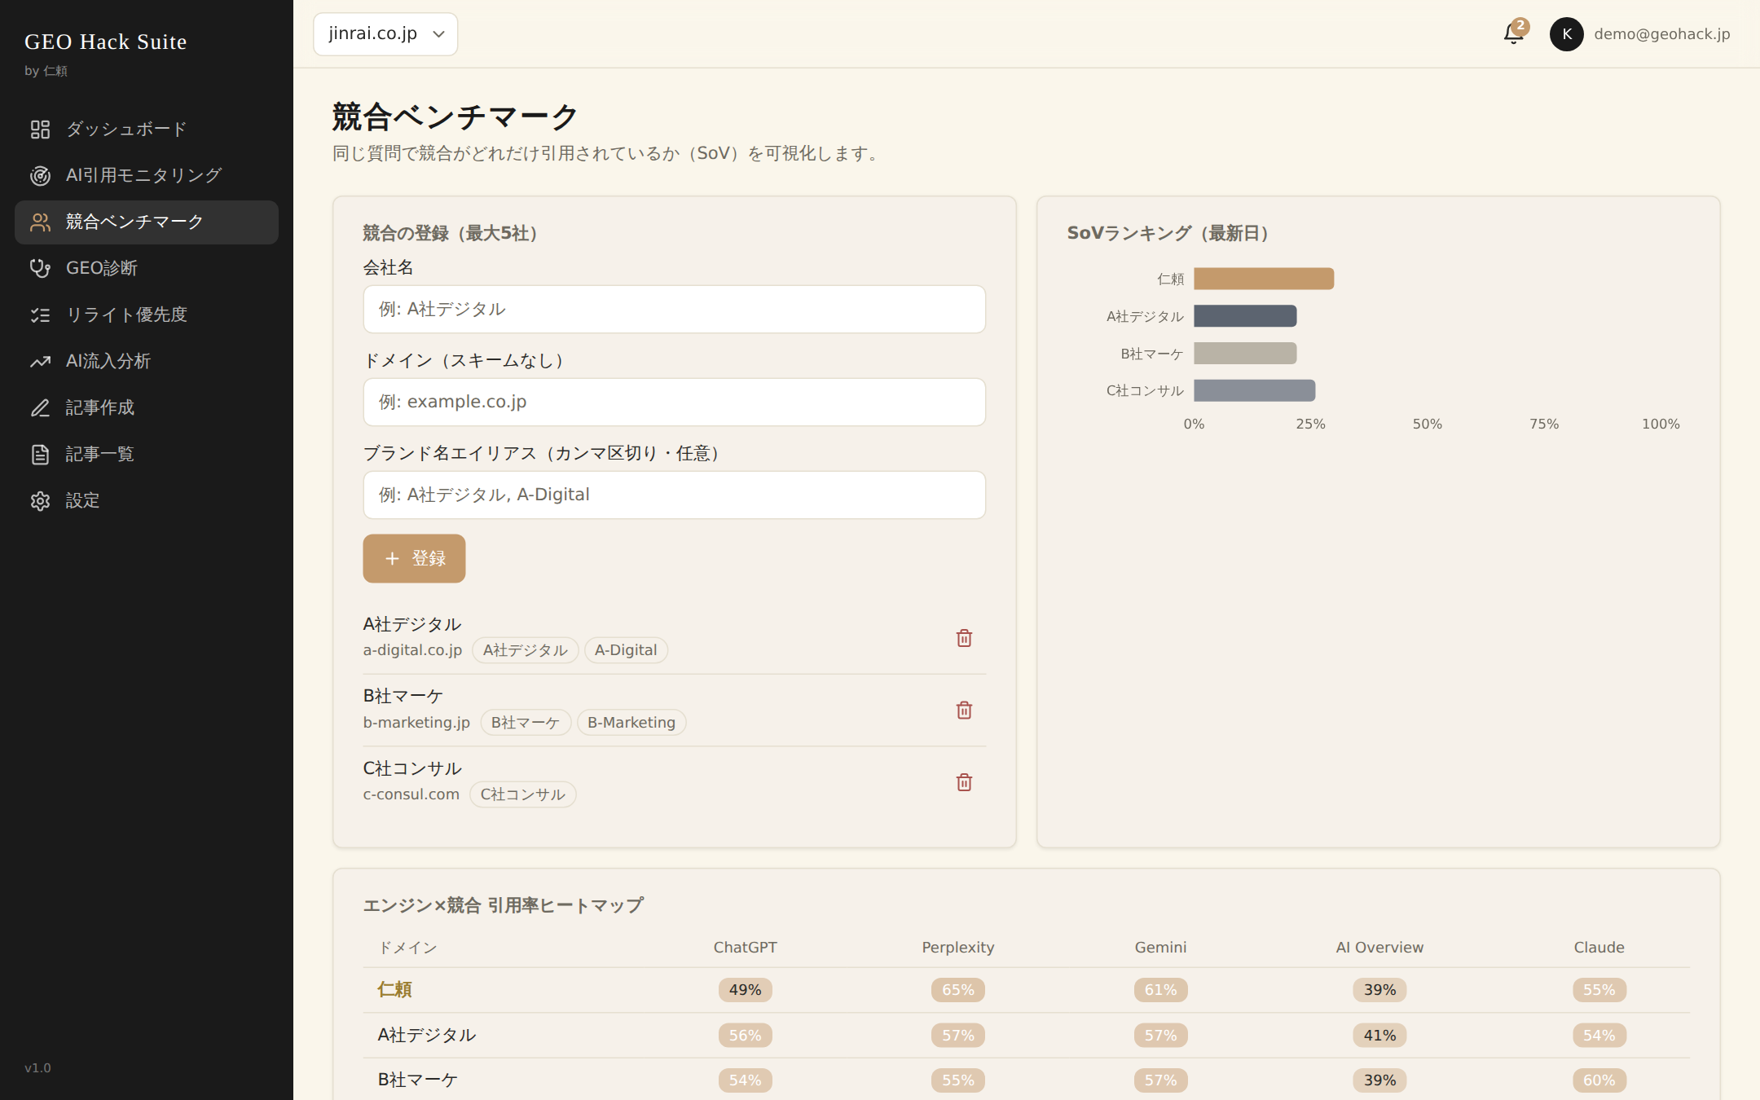Click the AI引用モニタリング target icon
Image resolution: width=1760 pixels, height=1100 pixels.
[x=40, y=176]
